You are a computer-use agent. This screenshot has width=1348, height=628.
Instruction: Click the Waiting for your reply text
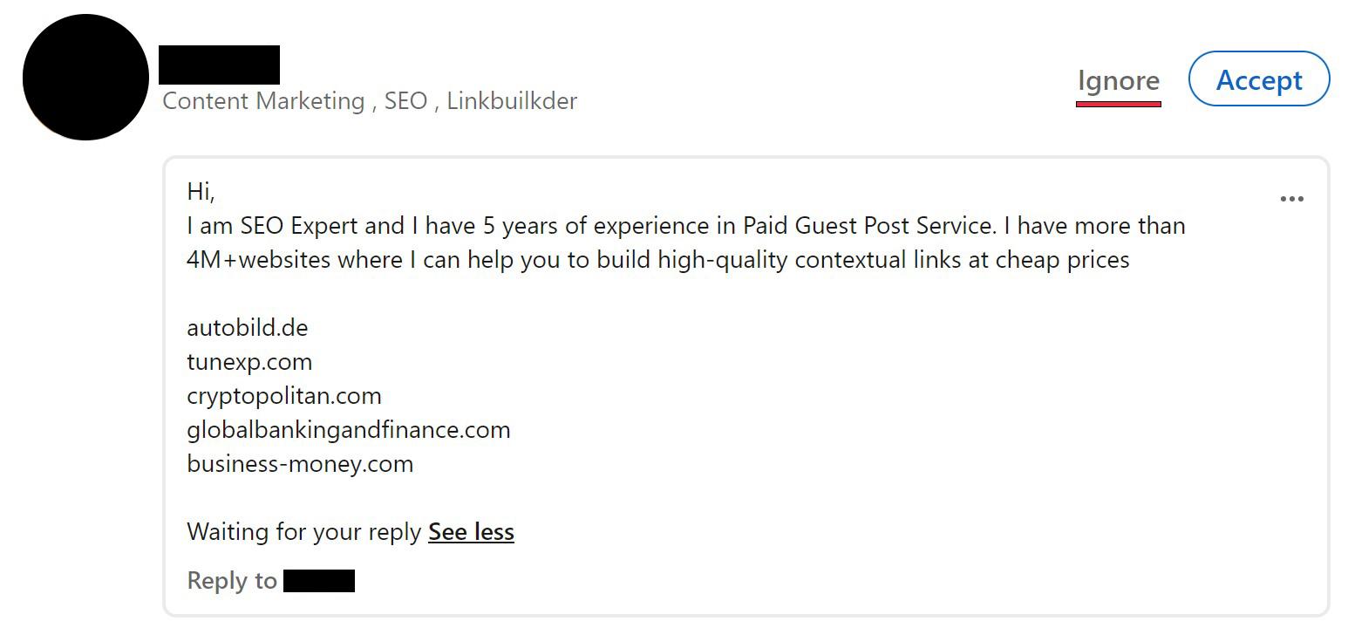[304, 532]
